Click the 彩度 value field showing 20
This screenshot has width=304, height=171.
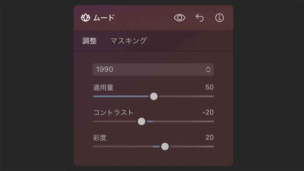210,138
